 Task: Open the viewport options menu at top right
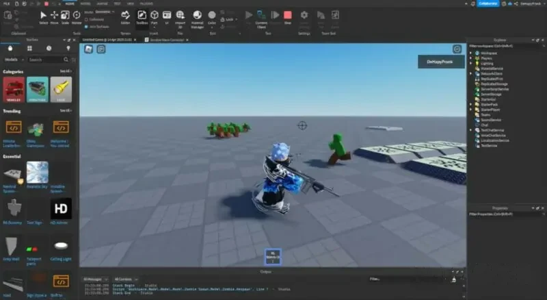[x=457, y=49]
